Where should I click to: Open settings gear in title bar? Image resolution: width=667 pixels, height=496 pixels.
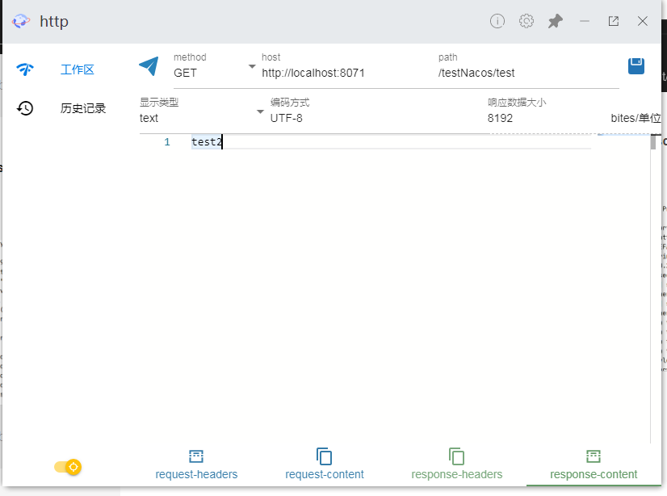pos(526,21)
